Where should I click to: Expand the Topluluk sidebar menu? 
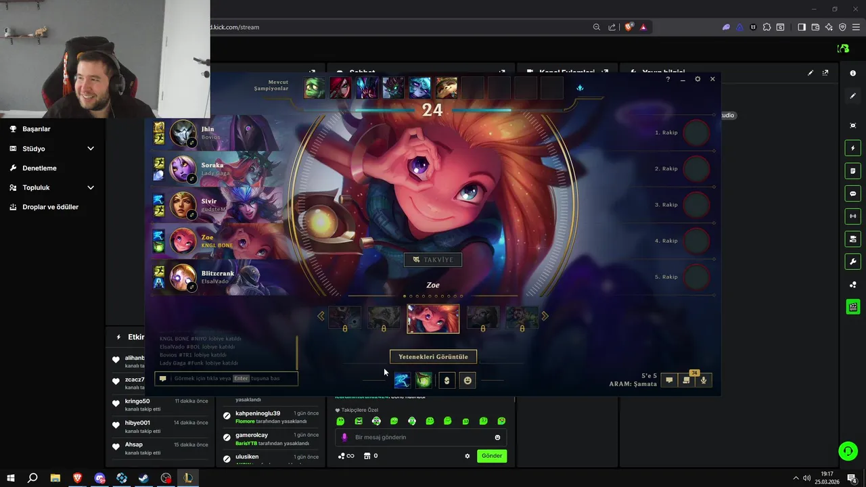[53, 187]
